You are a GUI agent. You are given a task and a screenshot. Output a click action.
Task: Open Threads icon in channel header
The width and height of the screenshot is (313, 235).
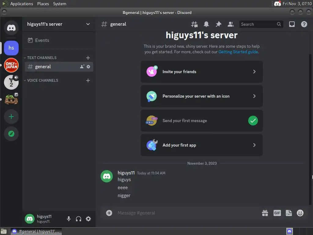pos(194,24)
